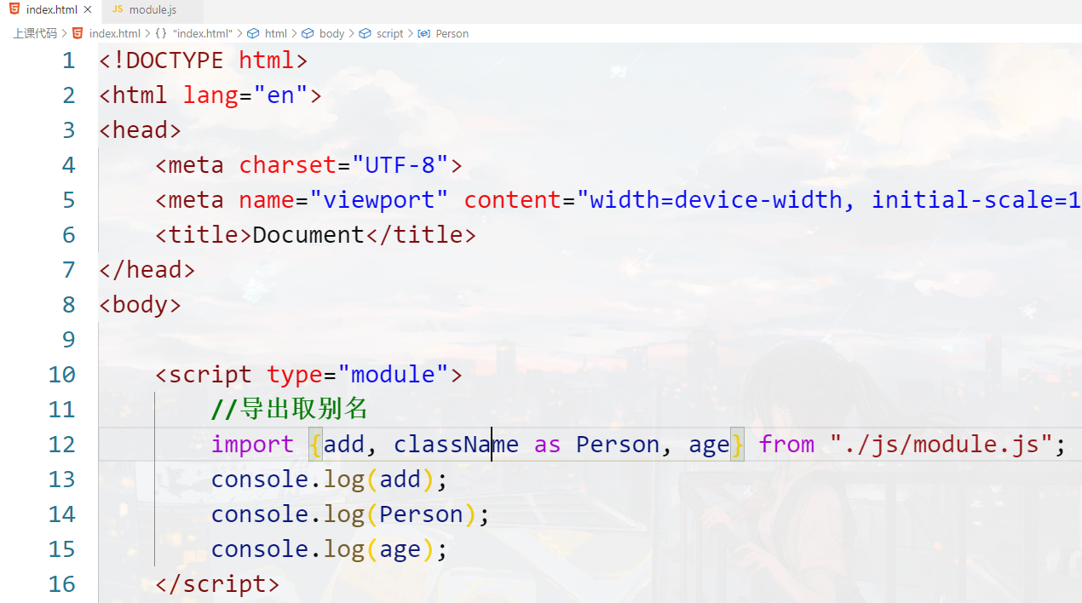The image size is (1082, 603).
Task: Select the "index.html" braces breadcrumb
Action: pos(202,33)
